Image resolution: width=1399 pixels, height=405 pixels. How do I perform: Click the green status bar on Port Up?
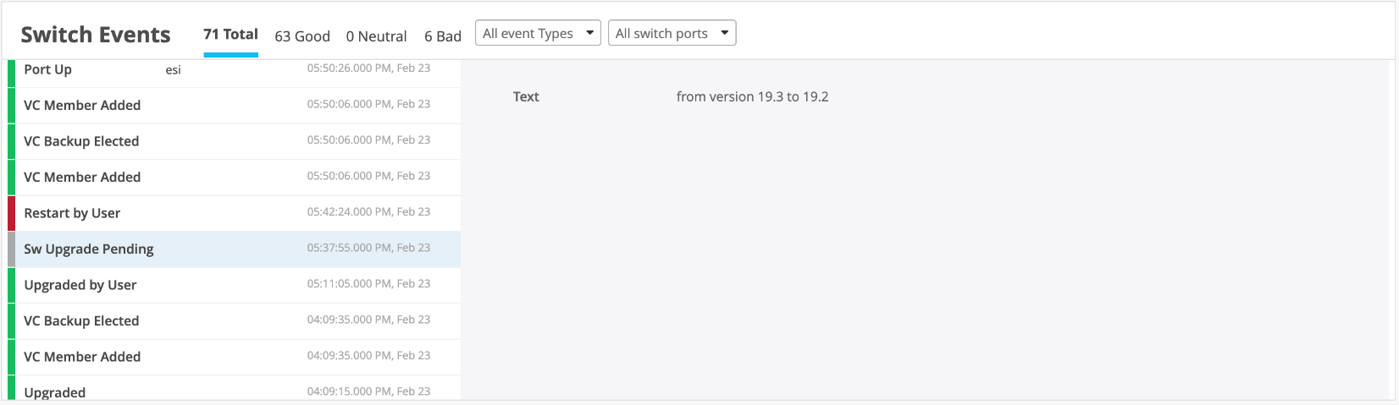pos(12,71)
